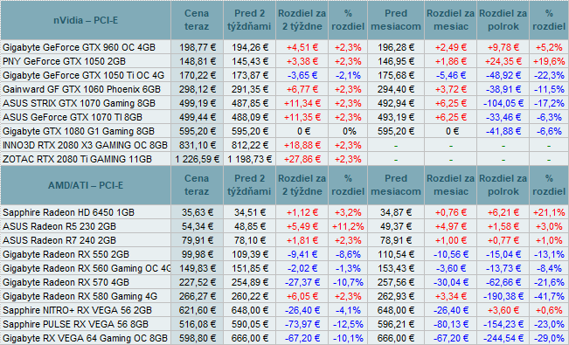
Task: Click the +11,2% value for ASUS Radeon R5 230
Action: coord(348,226)
